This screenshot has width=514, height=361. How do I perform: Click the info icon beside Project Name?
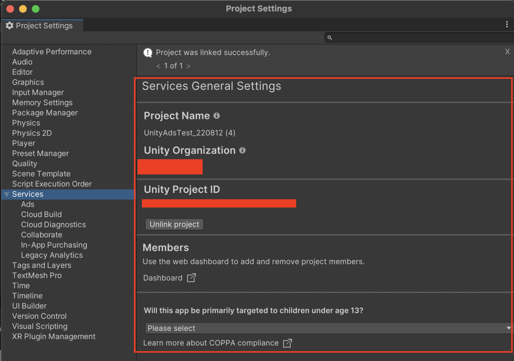(217, 116)
